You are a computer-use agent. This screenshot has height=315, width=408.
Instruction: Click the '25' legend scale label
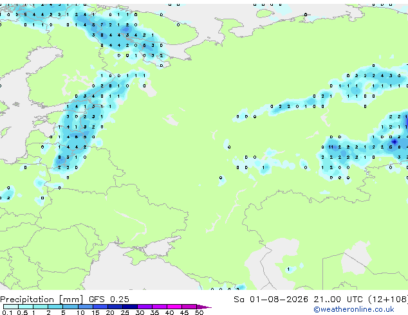click(125, 312)
